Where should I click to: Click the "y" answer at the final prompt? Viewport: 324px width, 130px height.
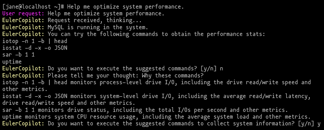click(318, 124)
